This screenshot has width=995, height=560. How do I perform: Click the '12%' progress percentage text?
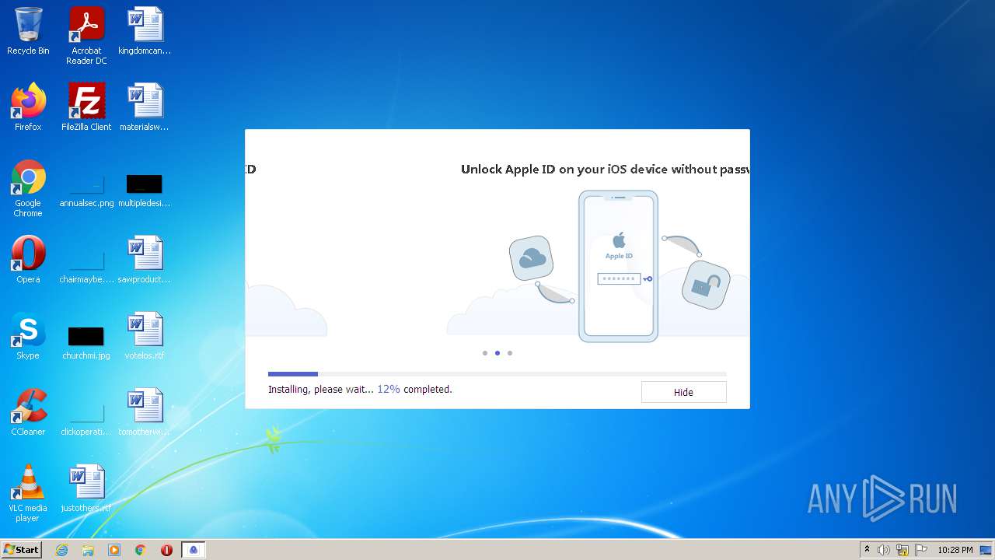tap(389, 389)
